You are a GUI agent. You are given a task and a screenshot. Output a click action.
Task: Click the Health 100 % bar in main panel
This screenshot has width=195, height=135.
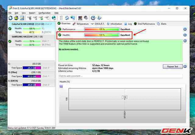[x=102, y=35]
